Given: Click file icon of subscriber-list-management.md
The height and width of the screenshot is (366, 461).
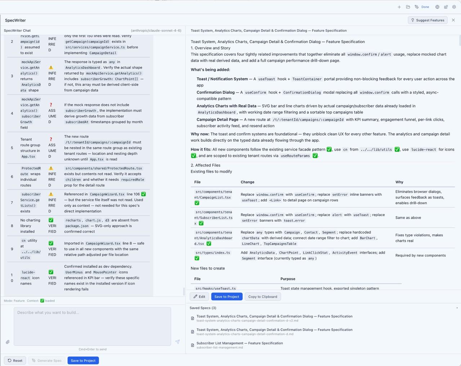Looking at the screenshot, I should click(x=193, y=345).
